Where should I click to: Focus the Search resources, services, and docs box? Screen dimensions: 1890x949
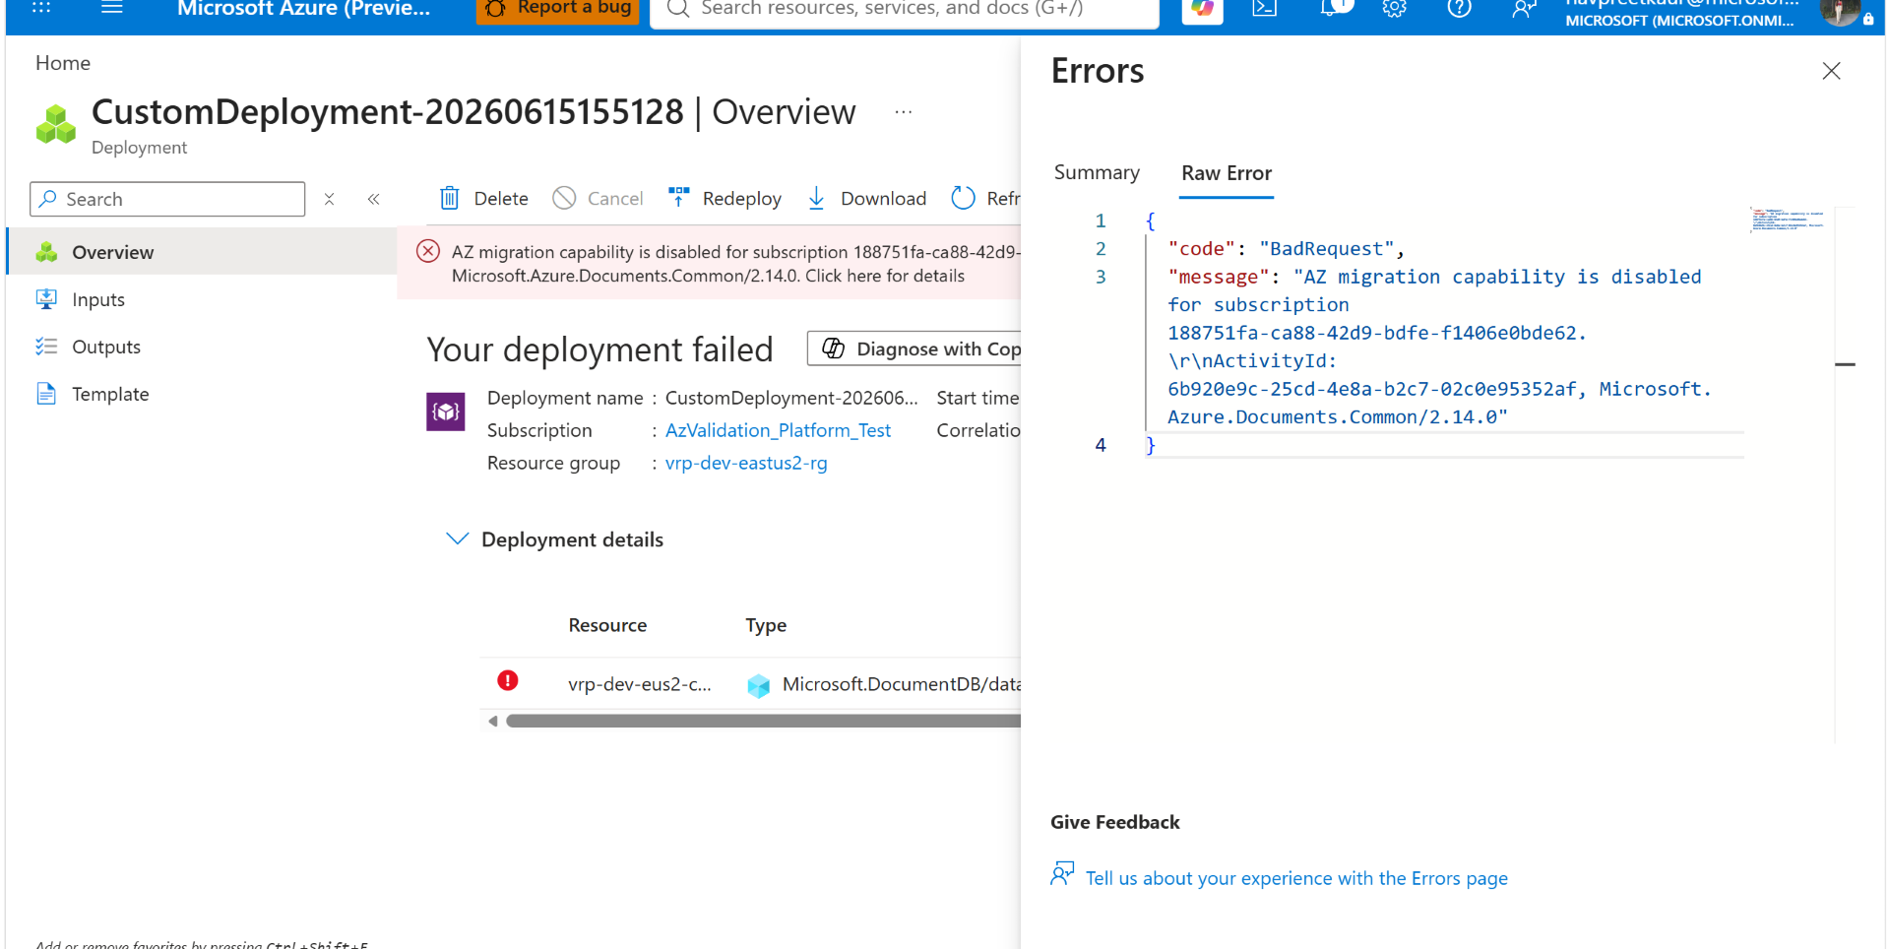(904, 10)
